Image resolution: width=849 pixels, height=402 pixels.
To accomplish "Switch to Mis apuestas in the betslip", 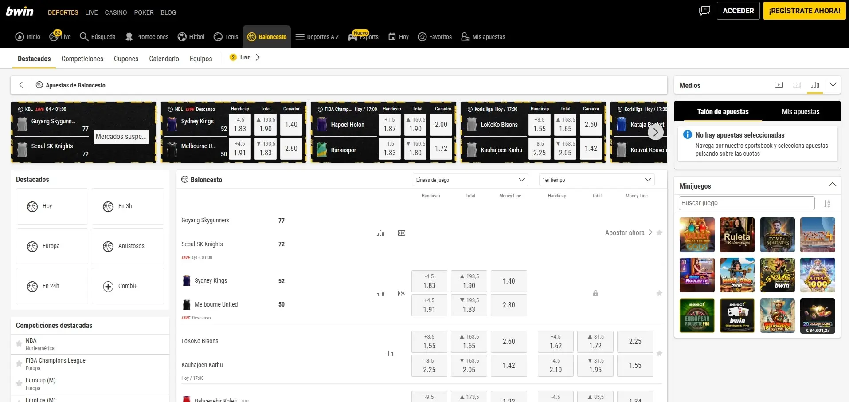I will pos(801,112).
